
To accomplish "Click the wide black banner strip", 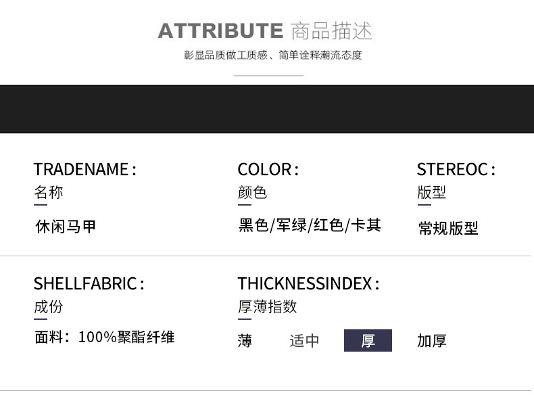I will (267, 109).
